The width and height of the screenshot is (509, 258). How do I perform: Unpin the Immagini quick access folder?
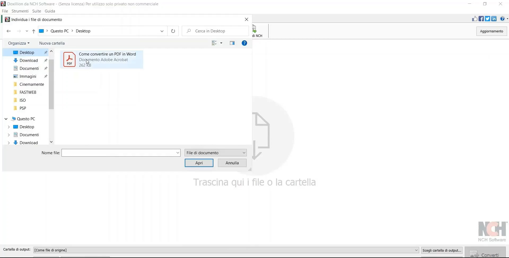(46, 76)
